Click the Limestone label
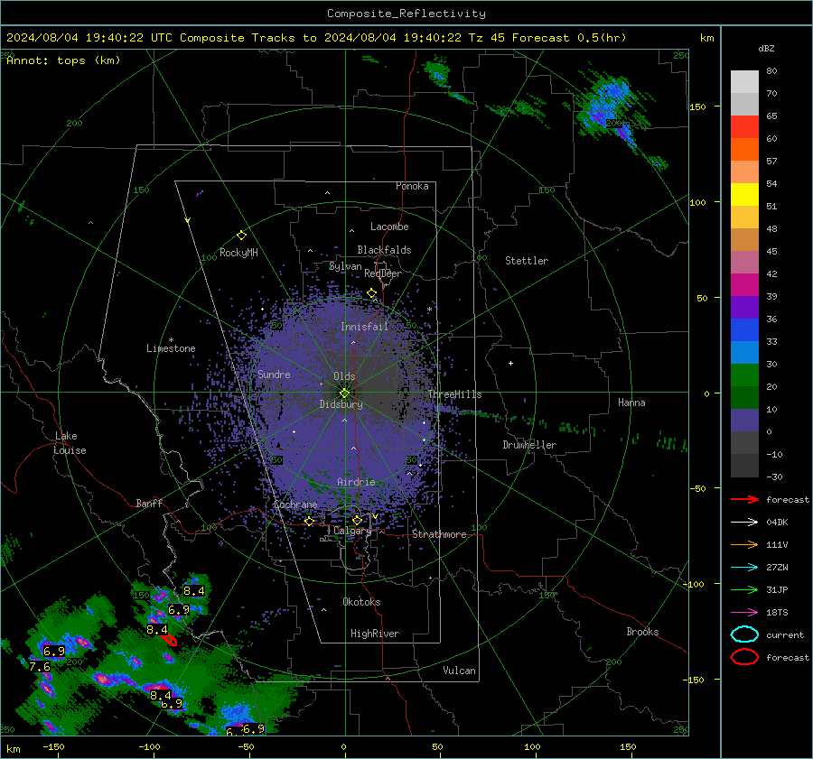 171,348
